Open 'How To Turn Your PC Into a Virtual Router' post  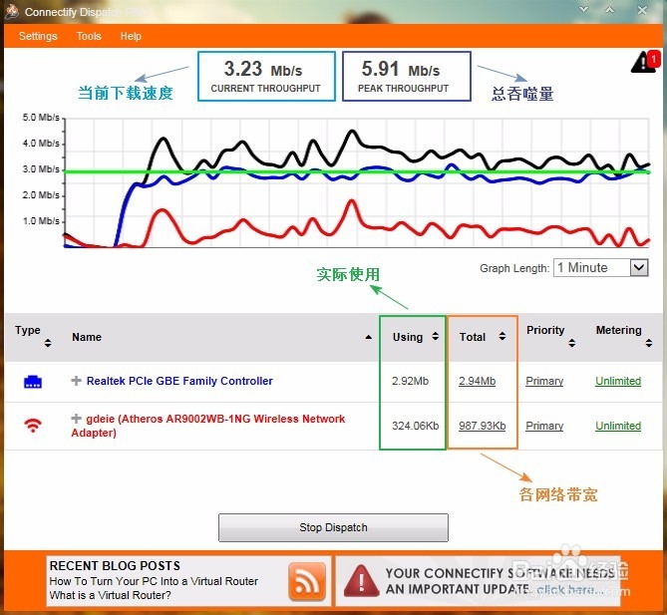tap(154, 581)
